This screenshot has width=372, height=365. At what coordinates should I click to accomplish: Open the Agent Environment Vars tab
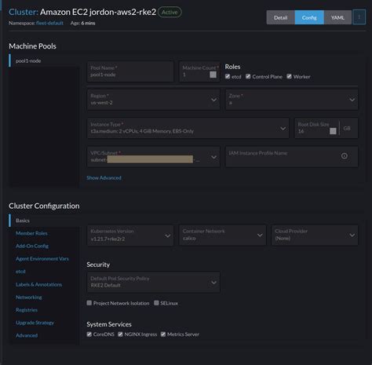click(x=42, y=259)
